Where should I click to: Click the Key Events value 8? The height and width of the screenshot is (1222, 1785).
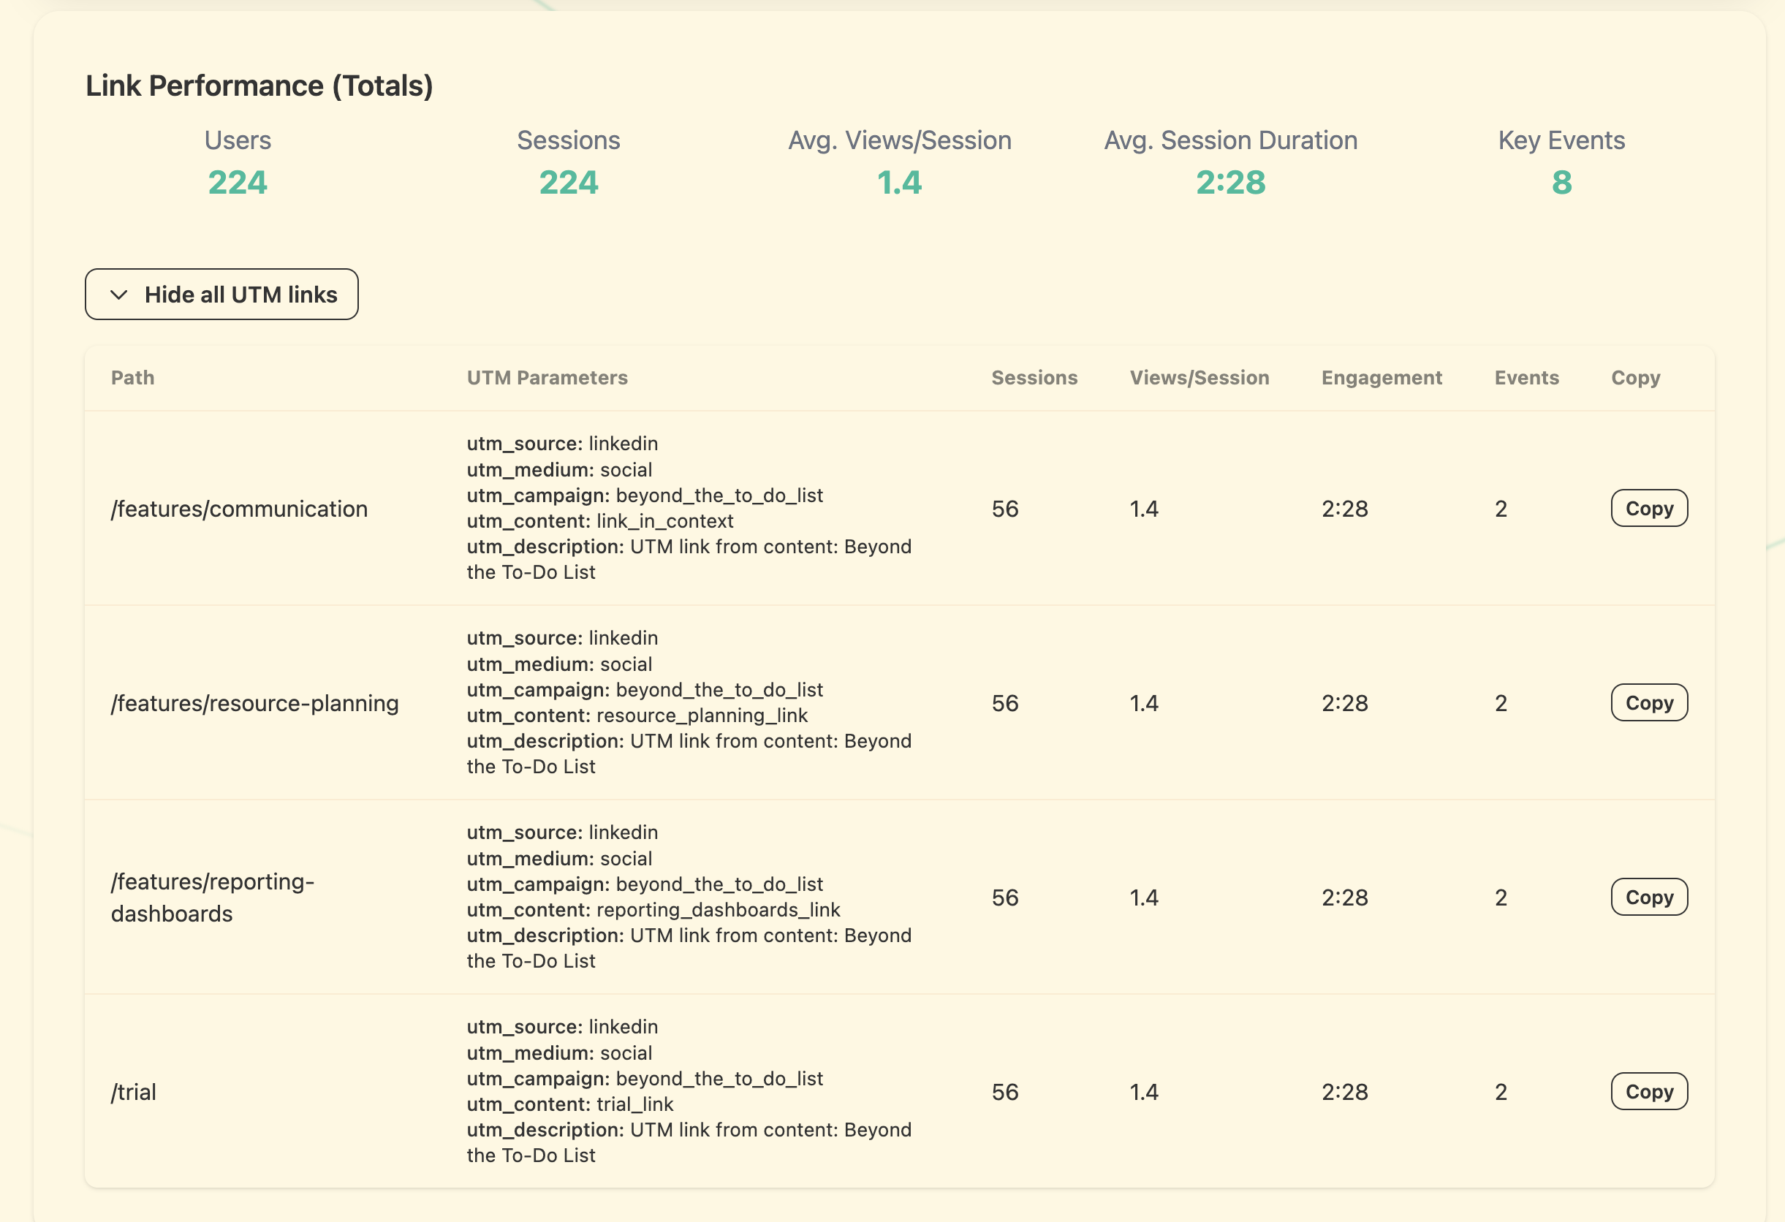1561,183
